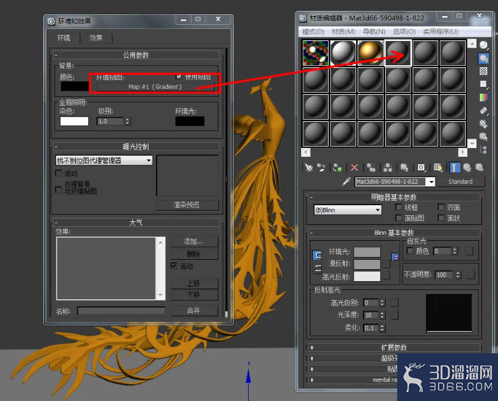Enable Wire checkbox in shader parameters
498x401 pixels.
tap(399, 207)
